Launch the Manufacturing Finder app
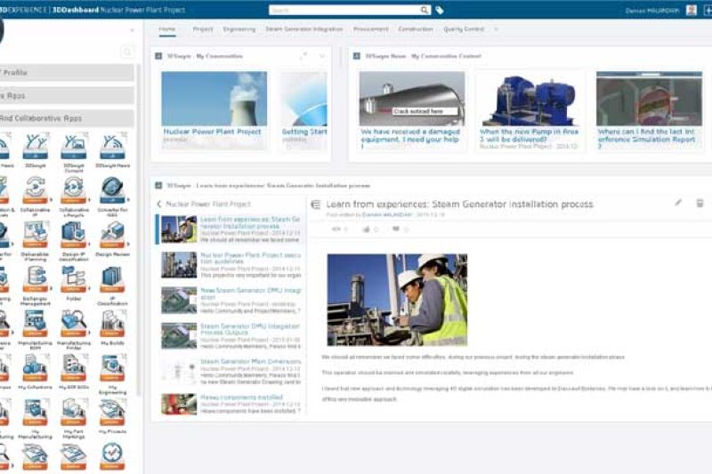Image resolution: width=712 pixels, height=474 pixels. click(x=74, y=324)
